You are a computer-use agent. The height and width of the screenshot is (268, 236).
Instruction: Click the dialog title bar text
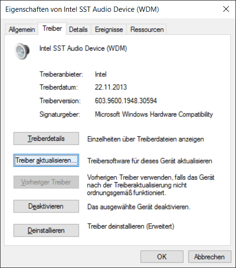coord(82,9)
